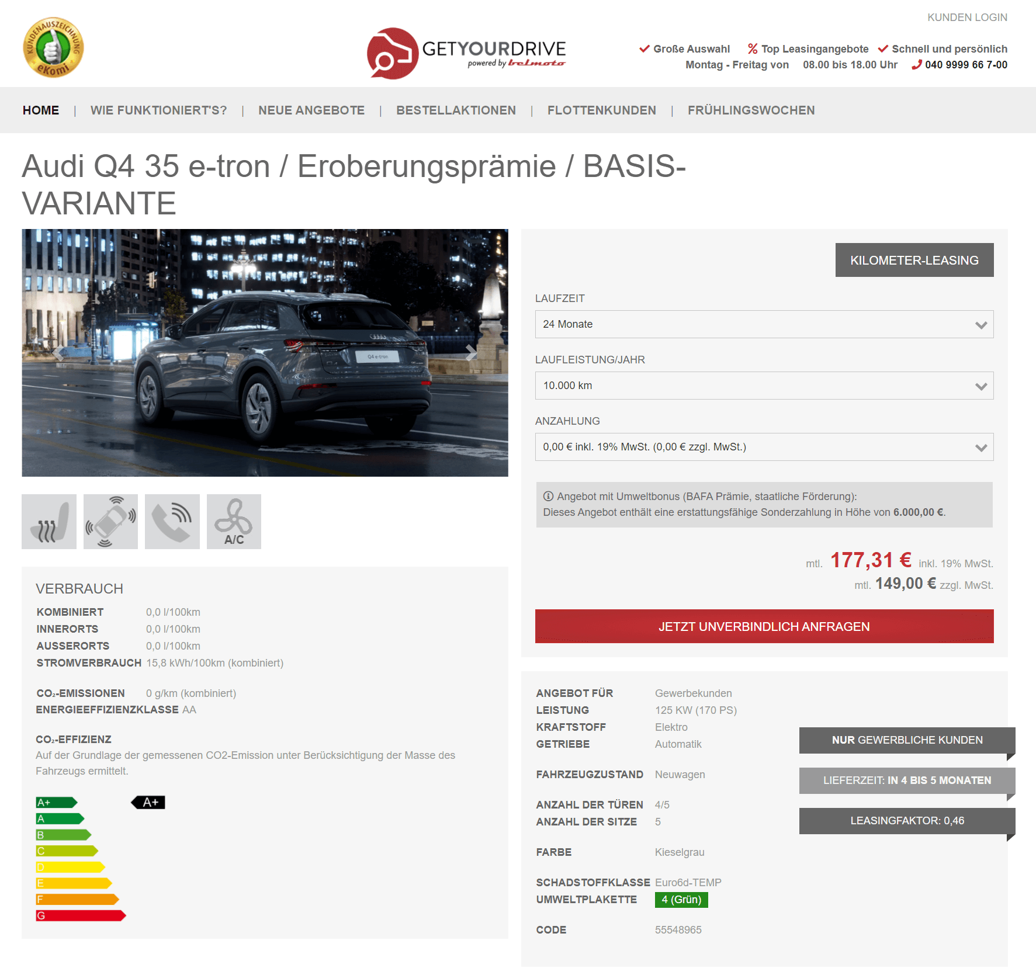Open the NEUE ANGEBOTE menu item

[311, 110]
